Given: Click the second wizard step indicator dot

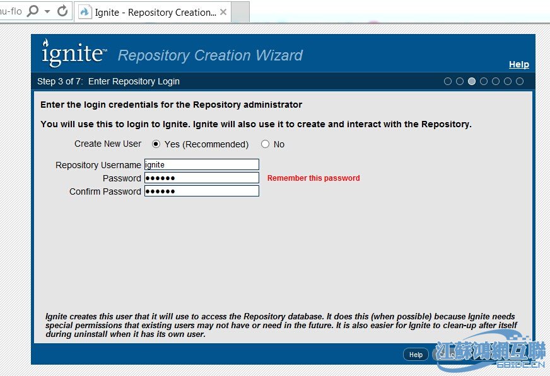Looking at the screenshot, I should point(460,82).
